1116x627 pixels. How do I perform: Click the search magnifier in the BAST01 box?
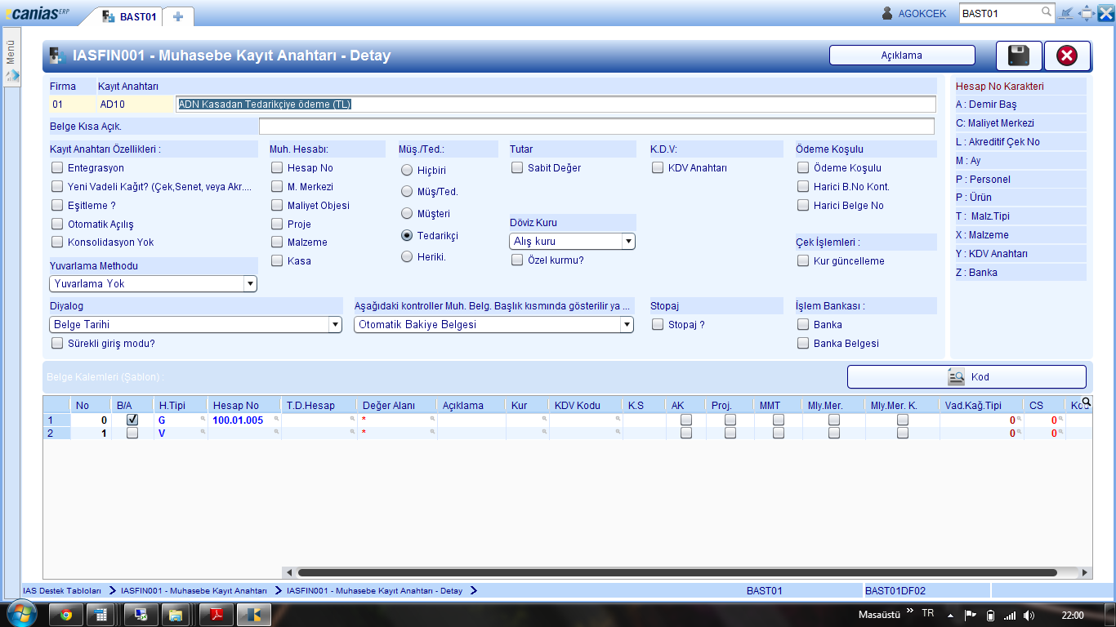click(x=1047, y=12)
